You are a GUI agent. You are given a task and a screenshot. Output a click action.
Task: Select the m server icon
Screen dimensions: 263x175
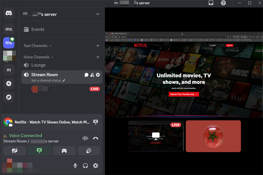(9, 70)
